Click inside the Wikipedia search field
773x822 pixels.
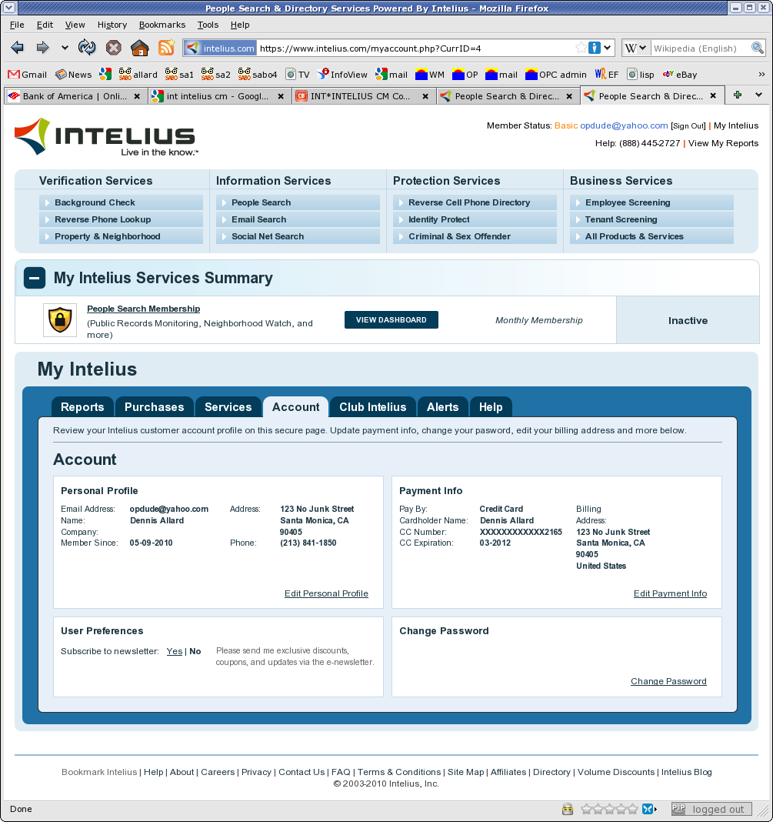coord(698,48)
